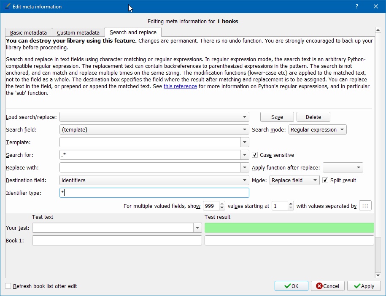This screenshot has width=386, height=296.
Task: Disable the Split result checkbox
Action: click(325, 180)
